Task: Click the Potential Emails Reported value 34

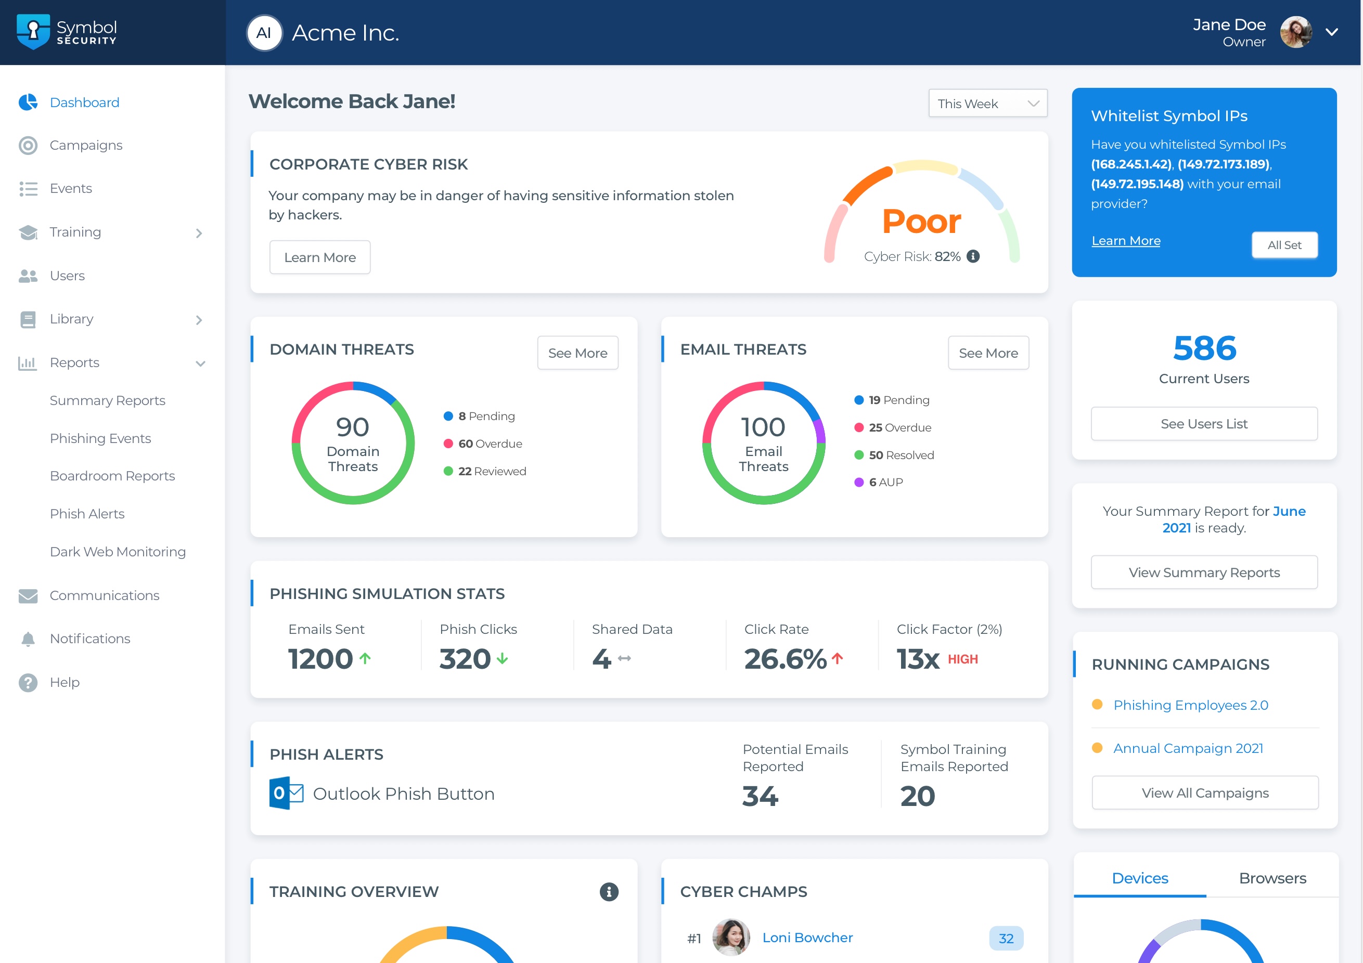Action: tap(761, 796)
